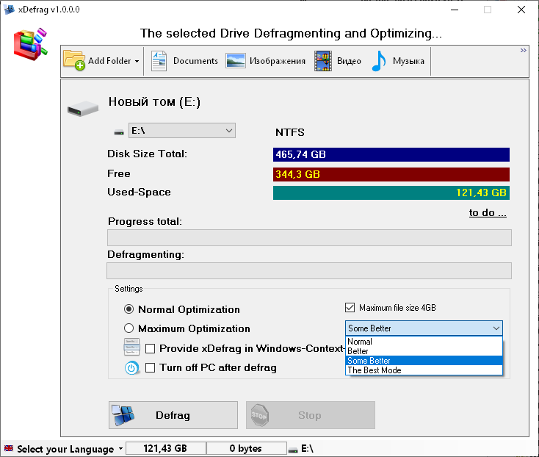Click the Новый том (E:) heading
The height and width of the screenshot is (457, 539).
pos(154,102)
